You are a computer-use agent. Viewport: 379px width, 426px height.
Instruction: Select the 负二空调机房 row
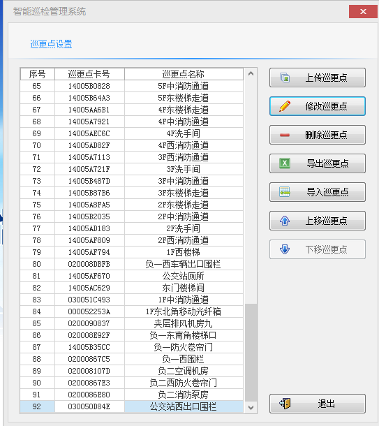(132, 371)
